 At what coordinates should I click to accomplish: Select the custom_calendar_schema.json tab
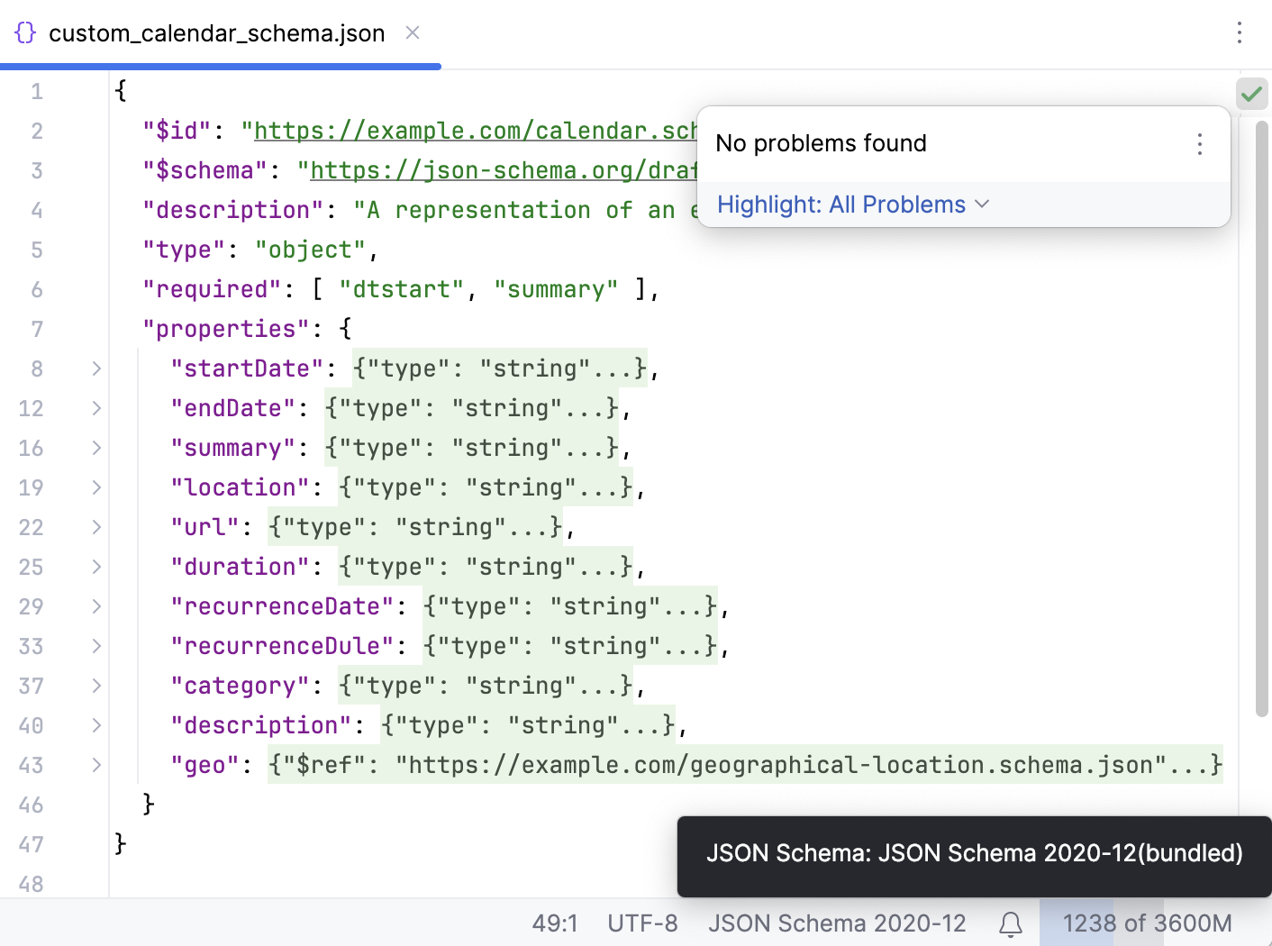point(216,32)
